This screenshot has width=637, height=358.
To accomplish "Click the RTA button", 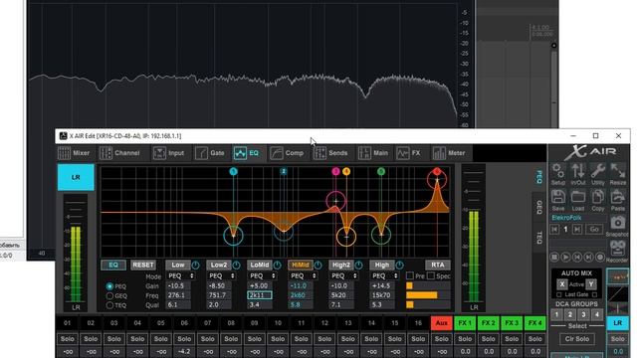I will 438,266.
